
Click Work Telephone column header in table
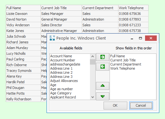coord(133,8)
